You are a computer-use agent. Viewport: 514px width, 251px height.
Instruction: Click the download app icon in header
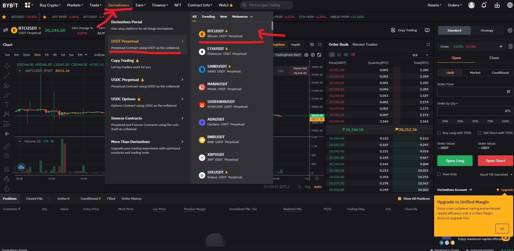(497, 5)
